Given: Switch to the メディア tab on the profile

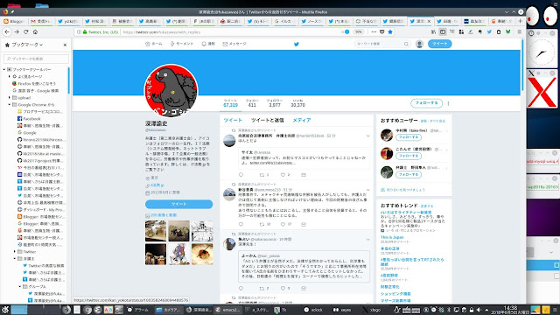Looking at the screenshot, I should [302, 121].
